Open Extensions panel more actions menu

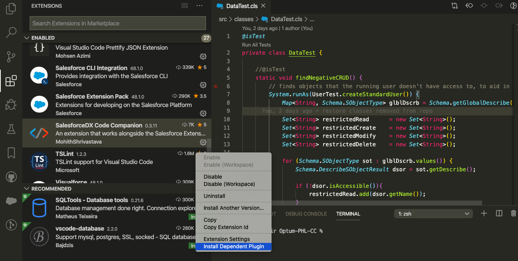[199, 6]
